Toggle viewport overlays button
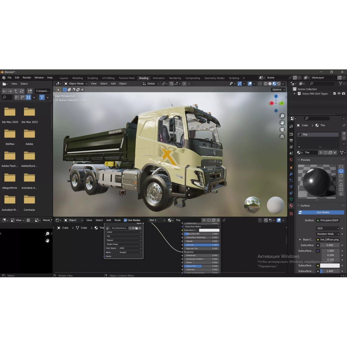 pyautogui.click(x=250, y=84)
